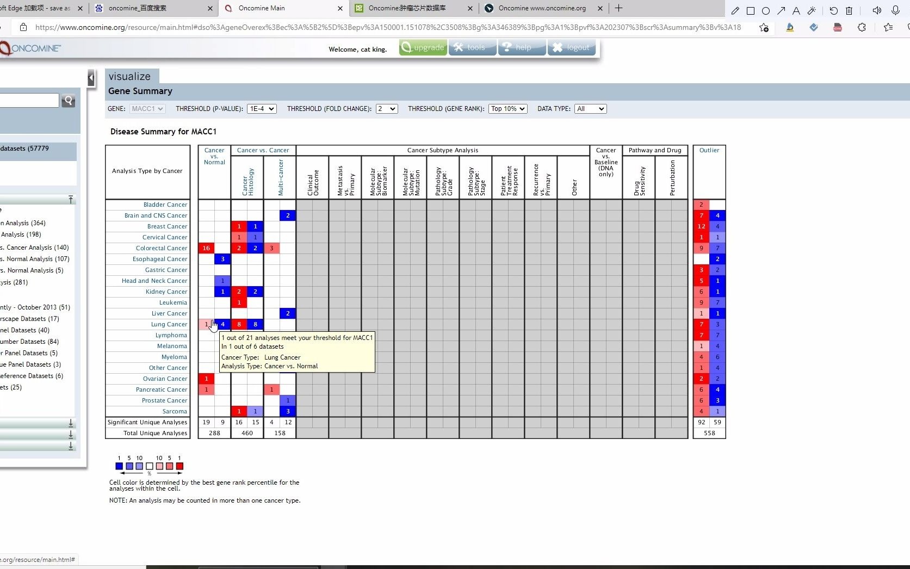Open the P-VALUE threshold dropdown
The width and height of the screenshot is (910, 569).
point(262,109)
